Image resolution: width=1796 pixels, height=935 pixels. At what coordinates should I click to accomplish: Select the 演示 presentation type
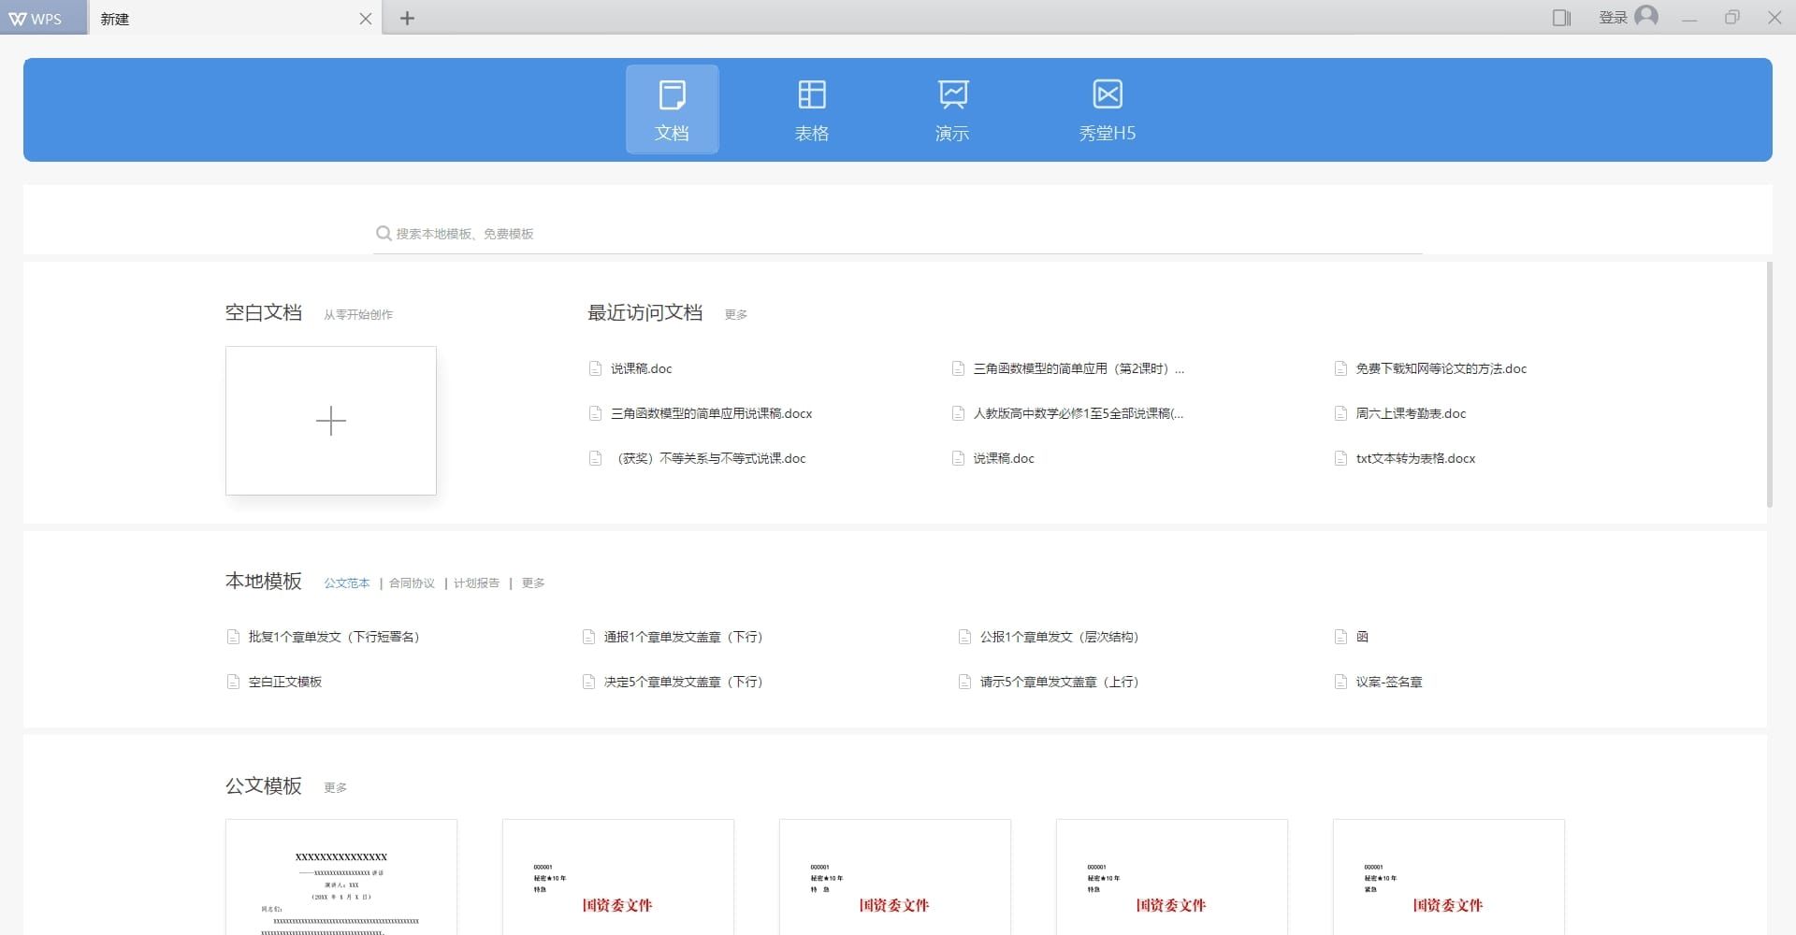point(952,109)
